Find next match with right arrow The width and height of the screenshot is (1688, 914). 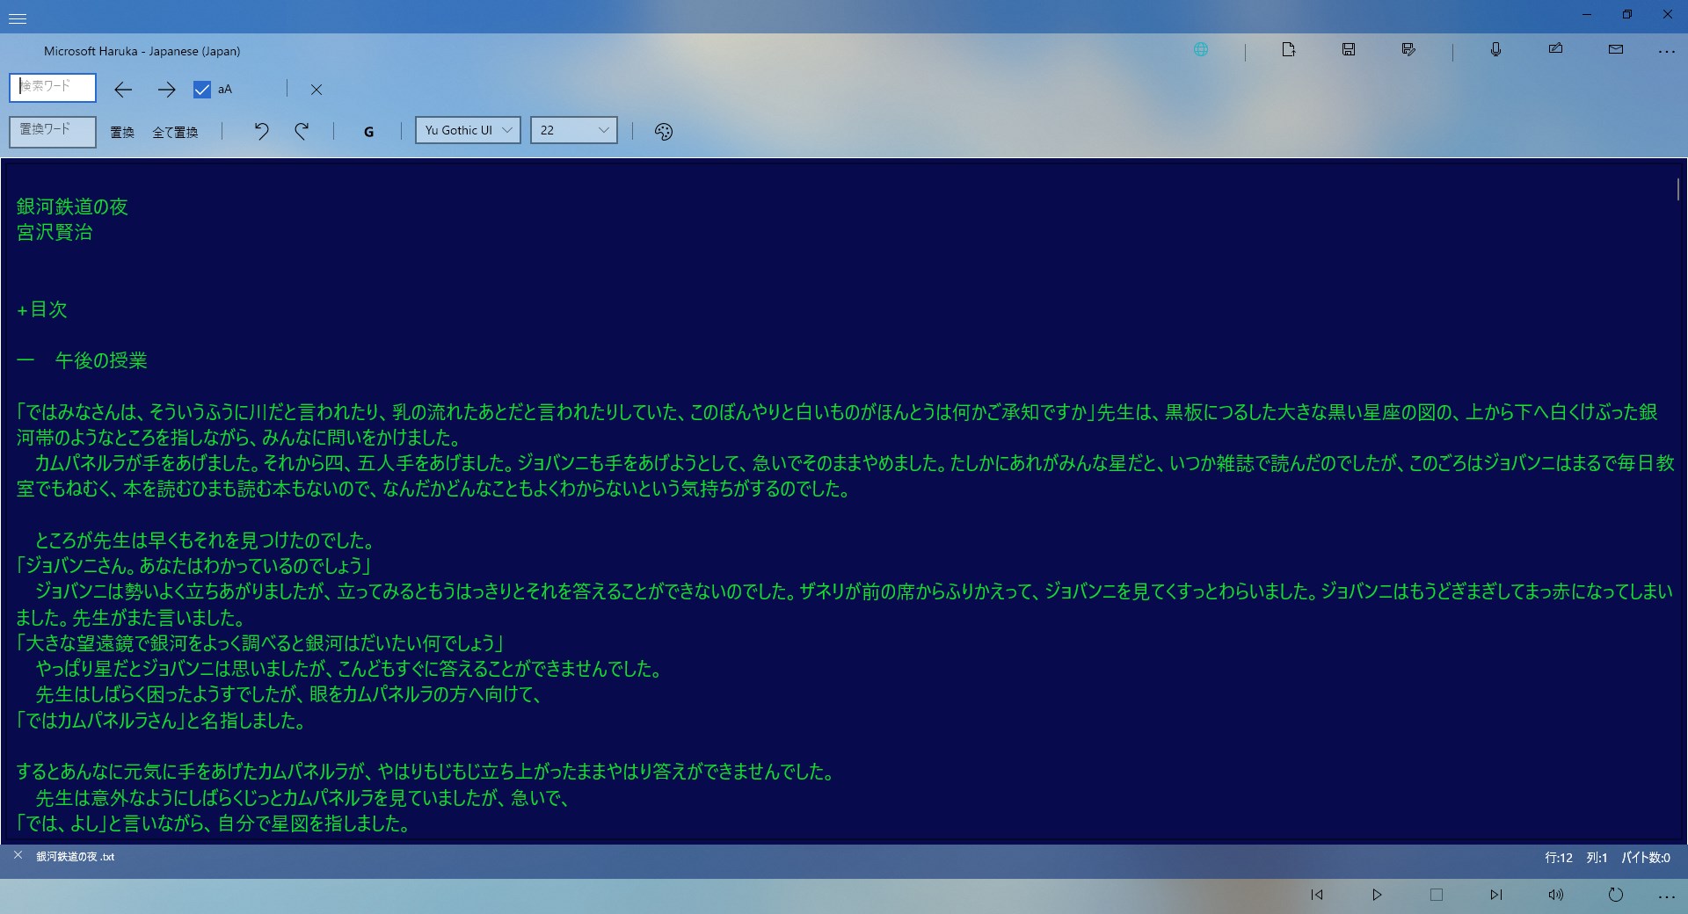[166, 90]
